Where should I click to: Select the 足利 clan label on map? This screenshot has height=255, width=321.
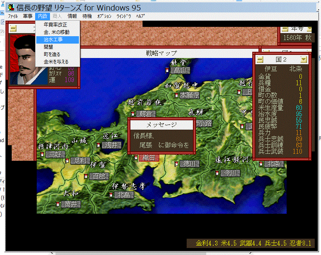[x=80, y=161]
